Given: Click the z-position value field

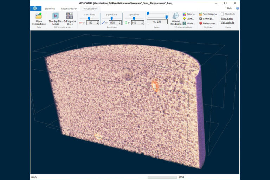Looking at the screenshot, I should pyautogui.click(x=136, y=22).
